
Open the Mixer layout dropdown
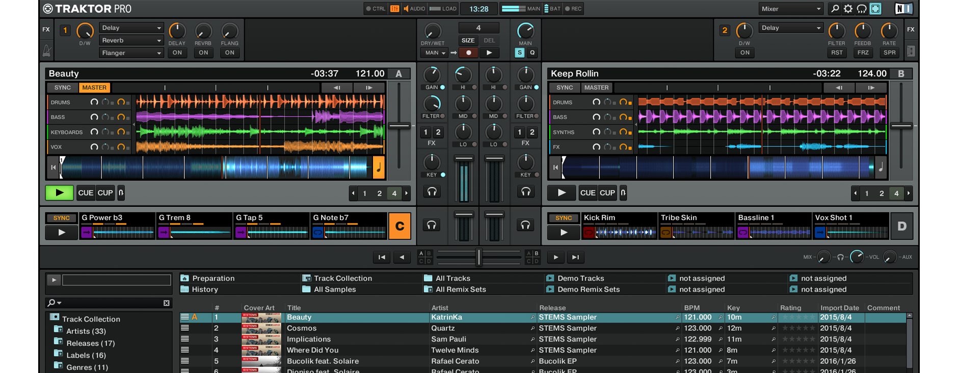[x=791, y=9]
